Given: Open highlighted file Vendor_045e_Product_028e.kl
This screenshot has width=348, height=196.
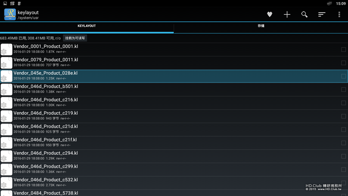Looking at the screenshot, I should click(x=174, y=76).
